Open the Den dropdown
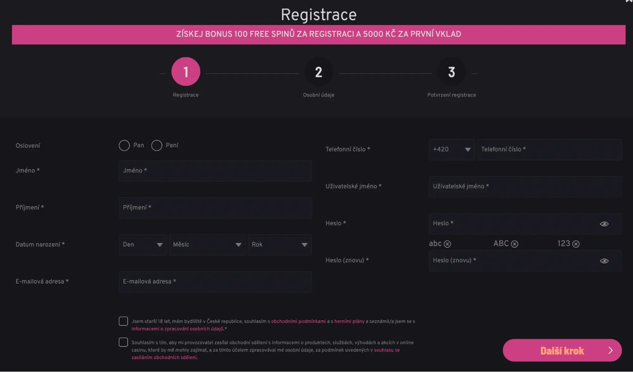Image resolution: width=633 pixels, height=372 pixels. 142,244
